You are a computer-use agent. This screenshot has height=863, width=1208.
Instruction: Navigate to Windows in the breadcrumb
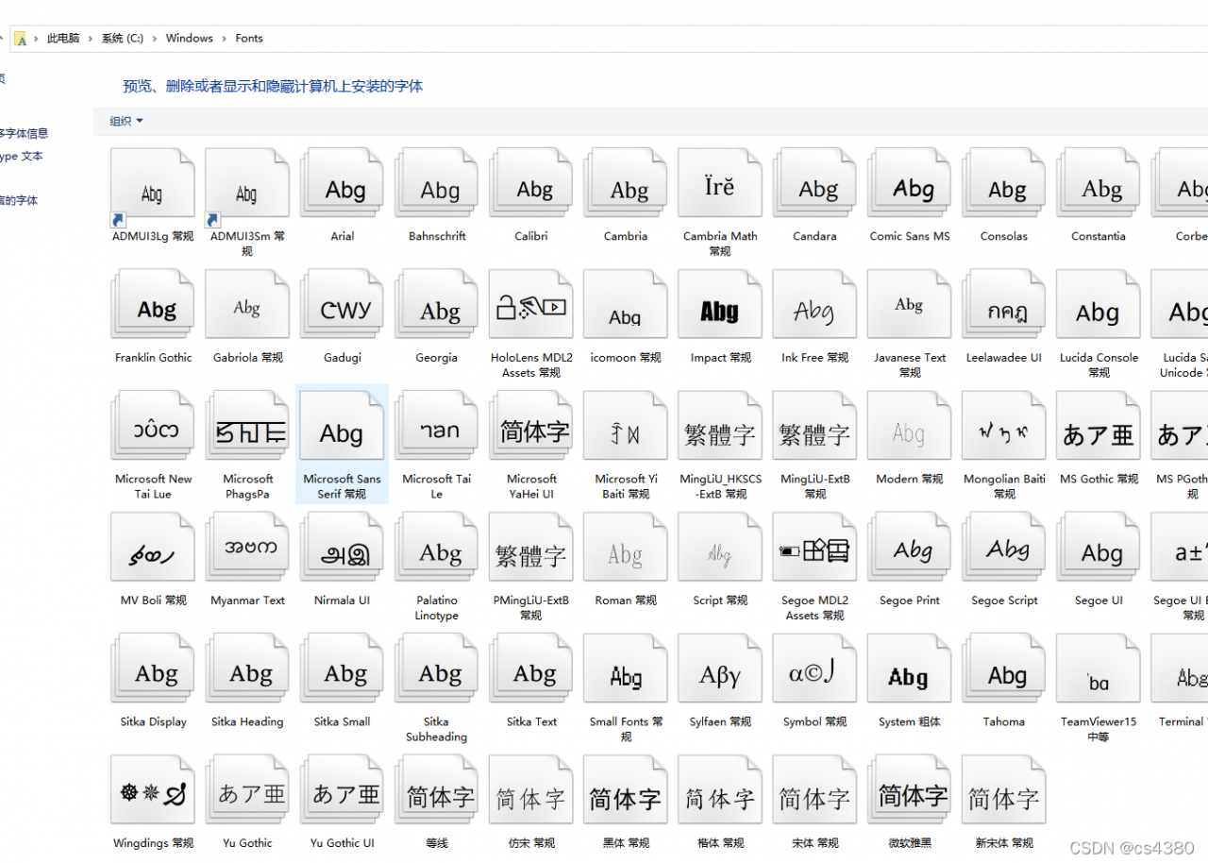tap(190, 39)
